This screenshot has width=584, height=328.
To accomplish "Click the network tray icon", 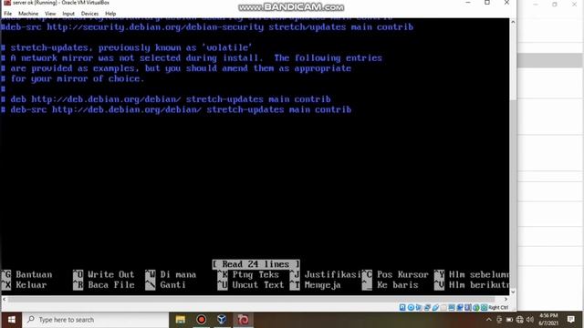I will [x=519, y=320].
